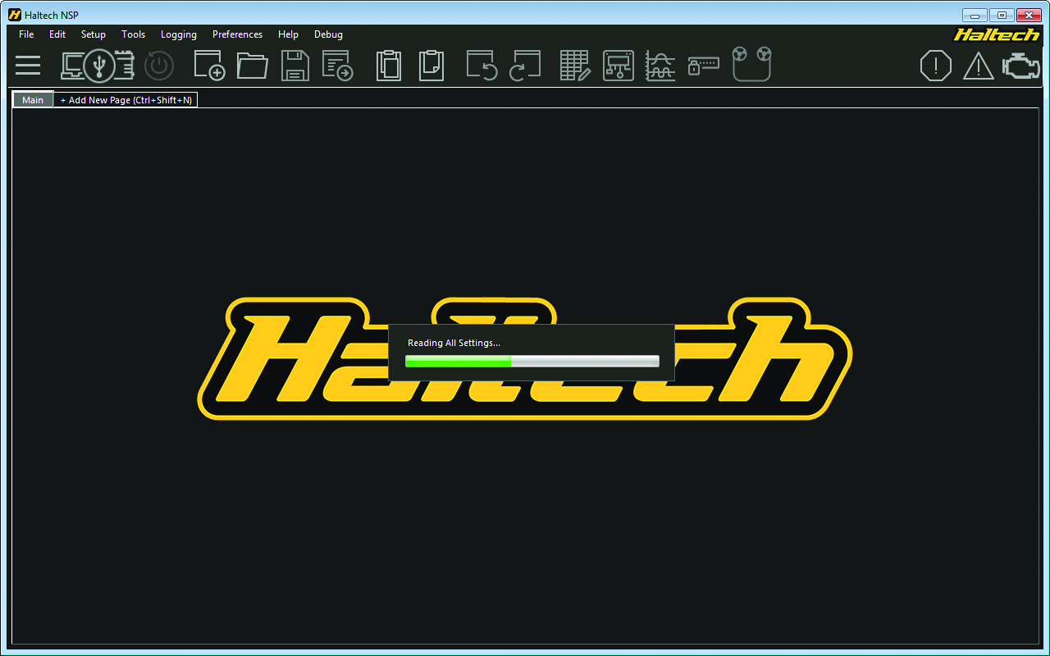
Task: Undo the last change
Action: point(482,66)
